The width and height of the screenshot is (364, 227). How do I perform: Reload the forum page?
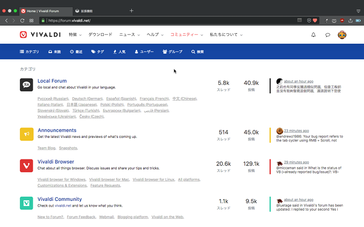tap(22, 20)
